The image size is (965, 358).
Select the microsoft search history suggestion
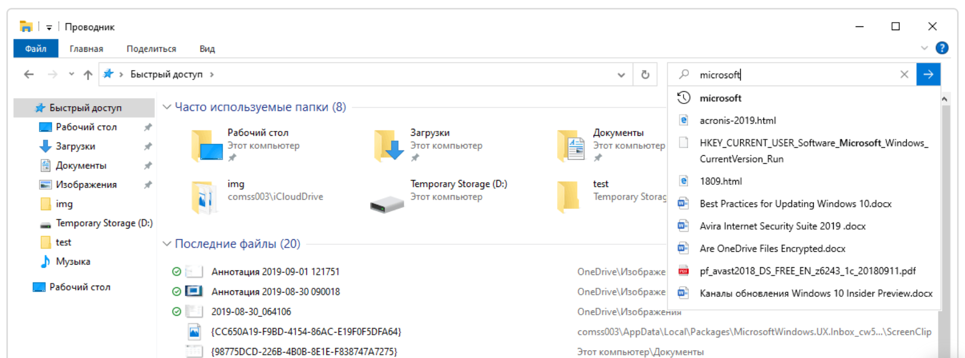(x=804, y=98)
